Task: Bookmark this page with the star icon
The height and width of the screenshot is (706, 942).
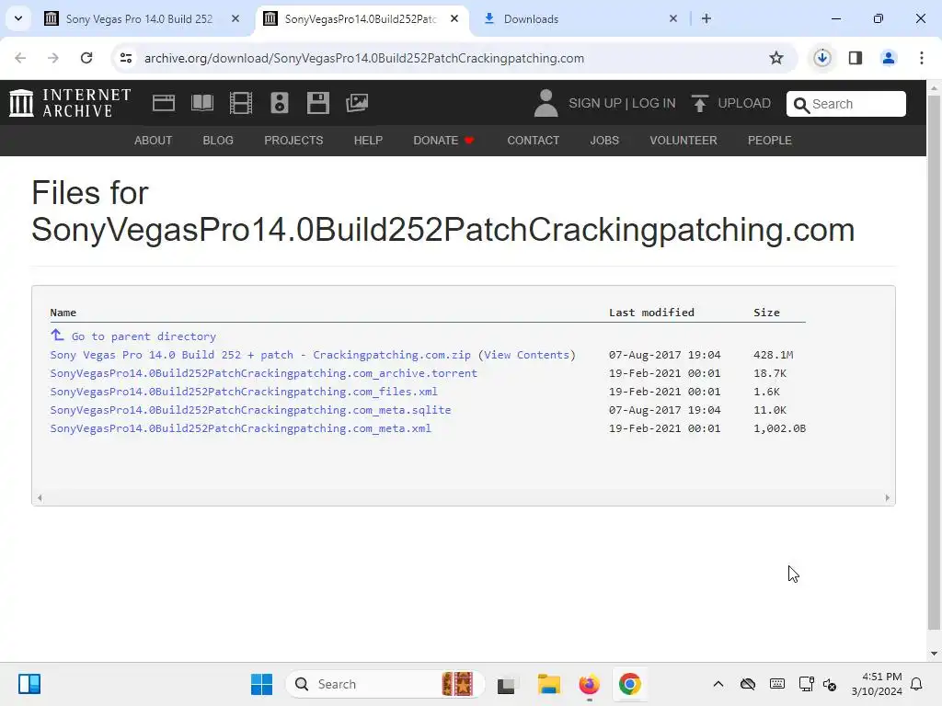Action: 776,58
